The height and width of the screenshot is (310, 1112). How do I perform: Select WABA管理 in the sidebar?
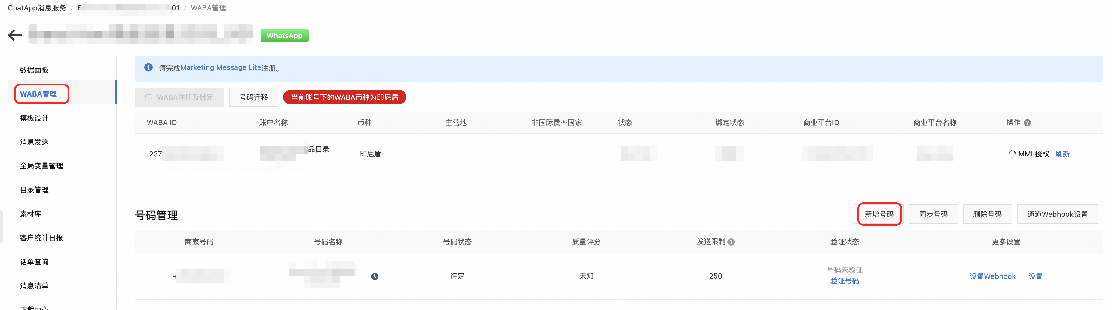click(38, 94)
